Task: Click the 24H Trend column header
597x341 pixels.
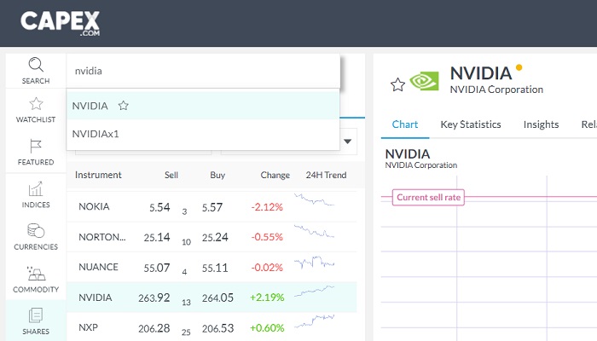Action: coord(326,175)
